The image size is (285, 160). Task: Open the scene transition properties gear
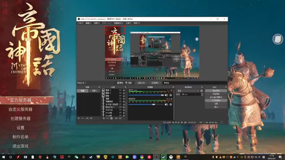[201, 91]
